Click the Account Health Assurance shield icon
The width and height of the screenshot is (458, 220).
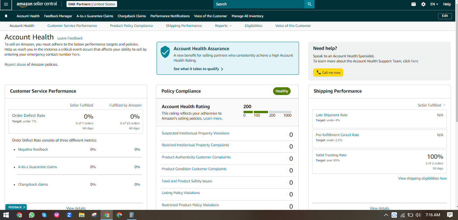[165, 52]
